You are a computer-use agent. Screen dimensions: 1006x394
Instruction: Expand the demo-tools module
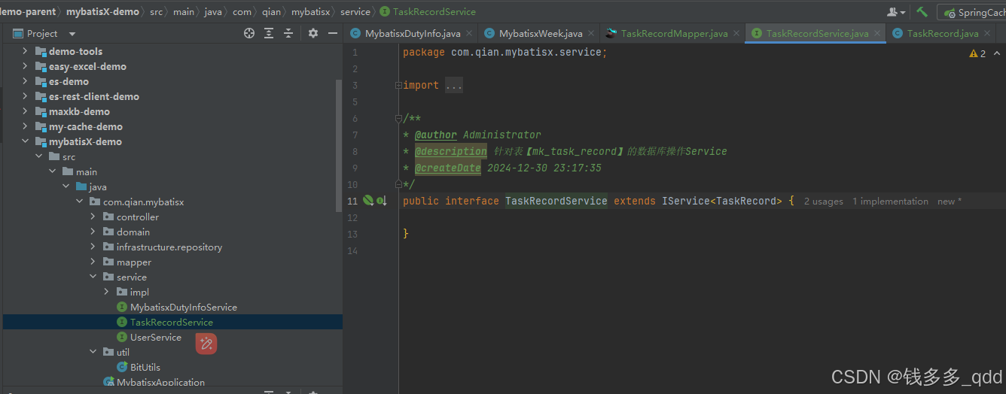25,51
